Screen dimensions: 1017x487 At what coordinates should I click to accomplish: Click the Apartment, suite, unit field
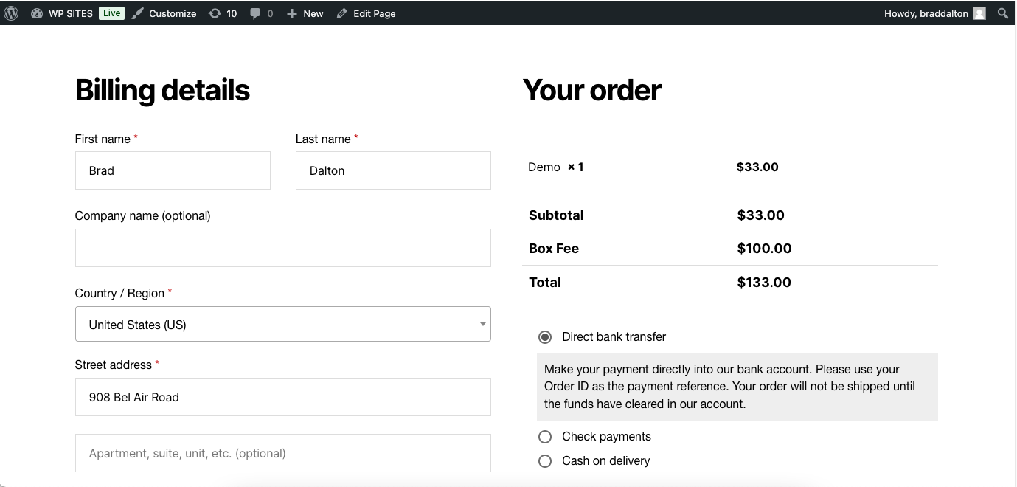(x=283, y=453)
